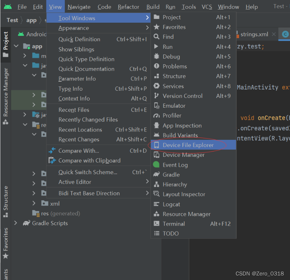
Task: Click the Find magnifier icon in submenu
Action: (157, 37)
